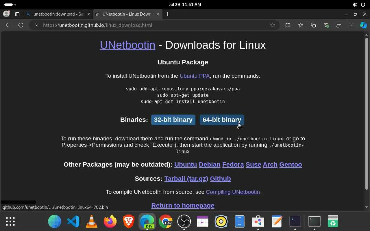This screenshot has width=370, height=231.
Task: Open the Trash in dock
Action: 333,221
